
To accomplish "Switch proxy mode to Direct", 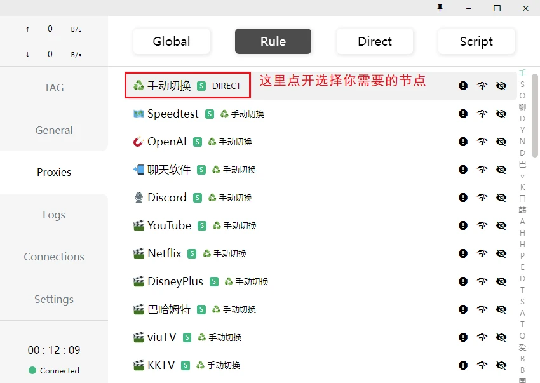I will click(375, 41).
